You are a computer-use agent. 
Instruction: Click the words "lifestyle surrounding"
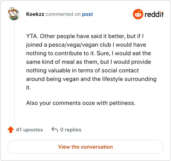[129, 79]
